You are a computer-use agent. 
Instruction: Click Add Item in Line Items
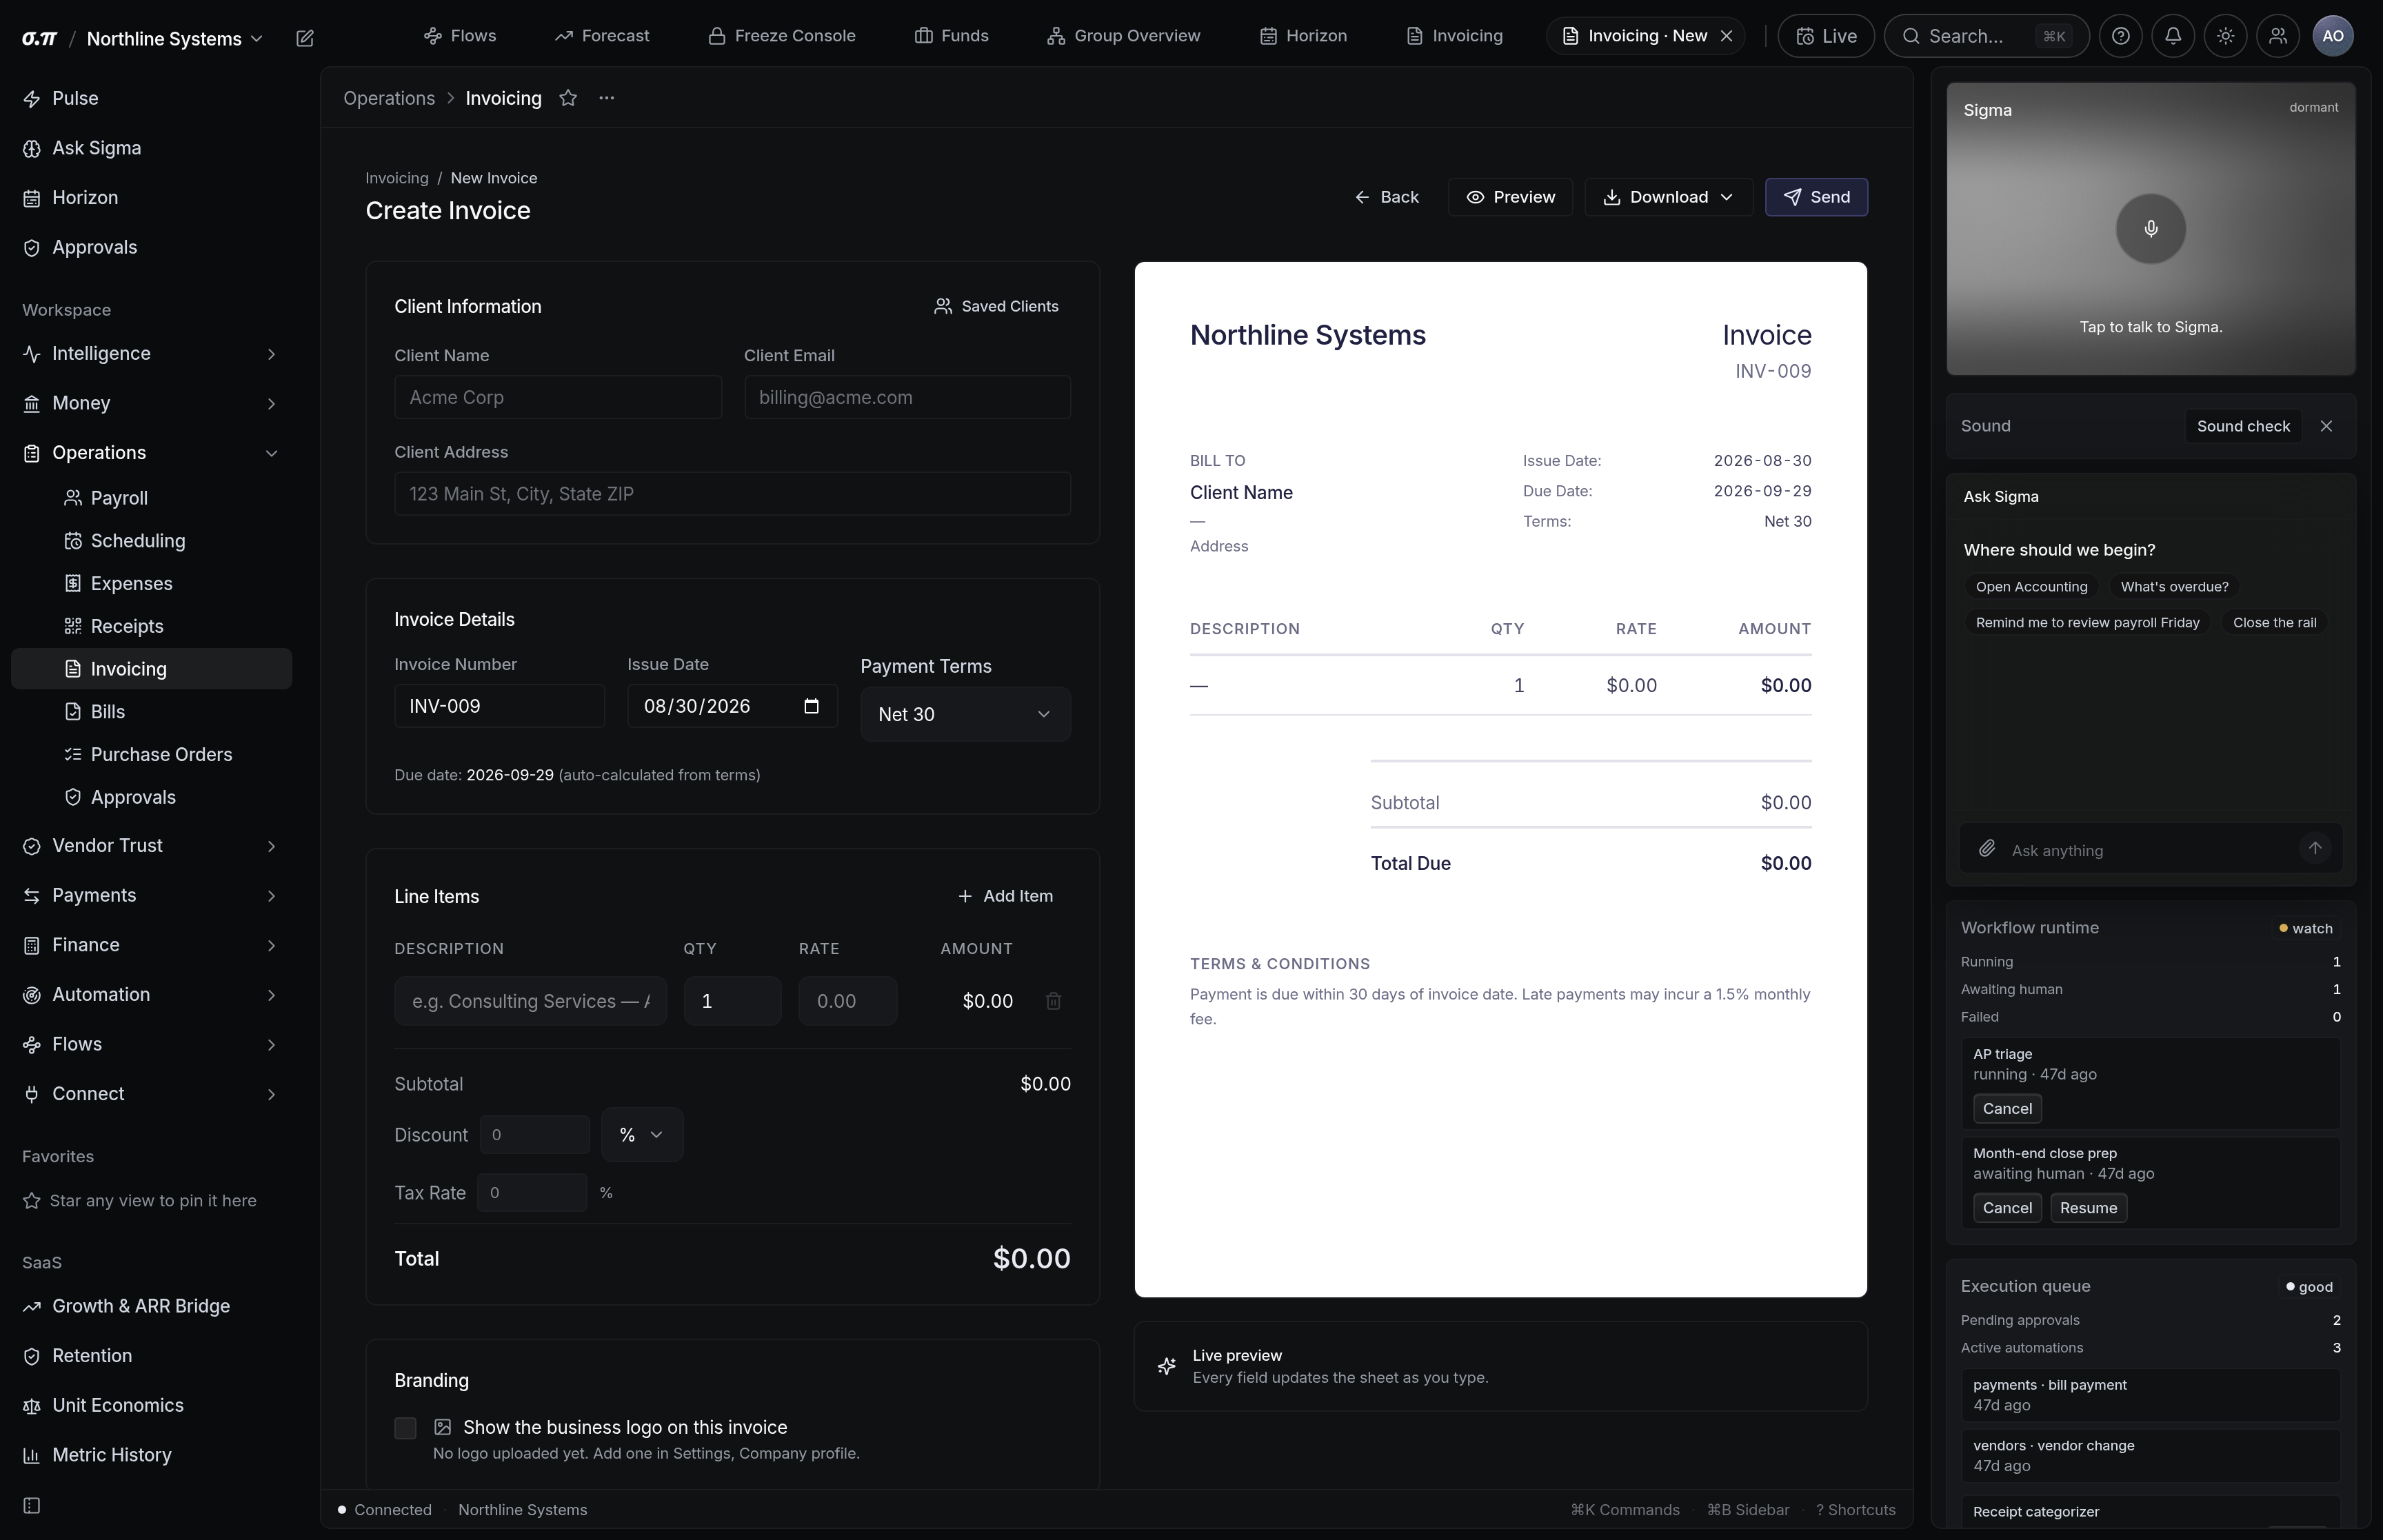click(x=1005, y=896)
